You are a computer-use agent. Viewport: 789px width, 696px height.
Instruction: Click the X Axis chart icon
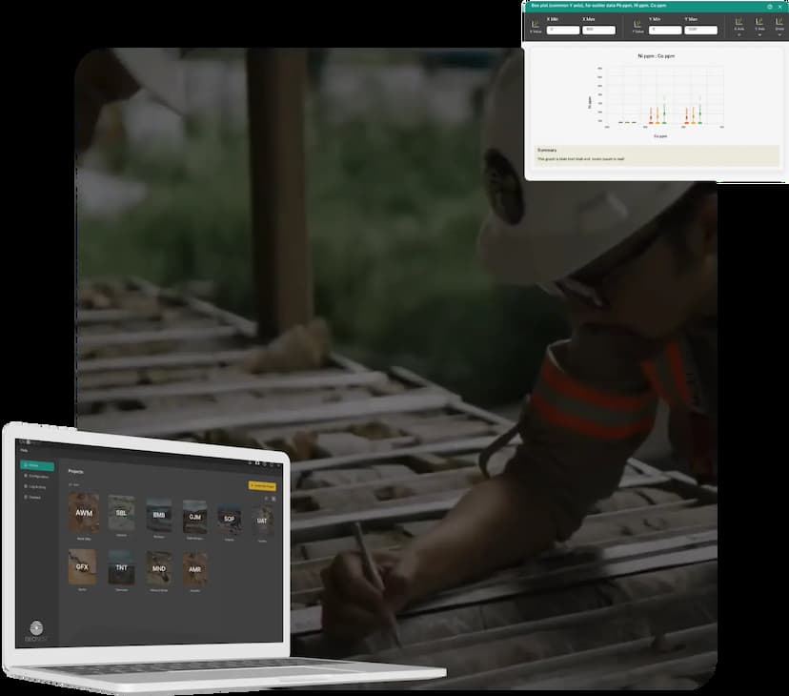pyautogui.click(x=738, y=22)
